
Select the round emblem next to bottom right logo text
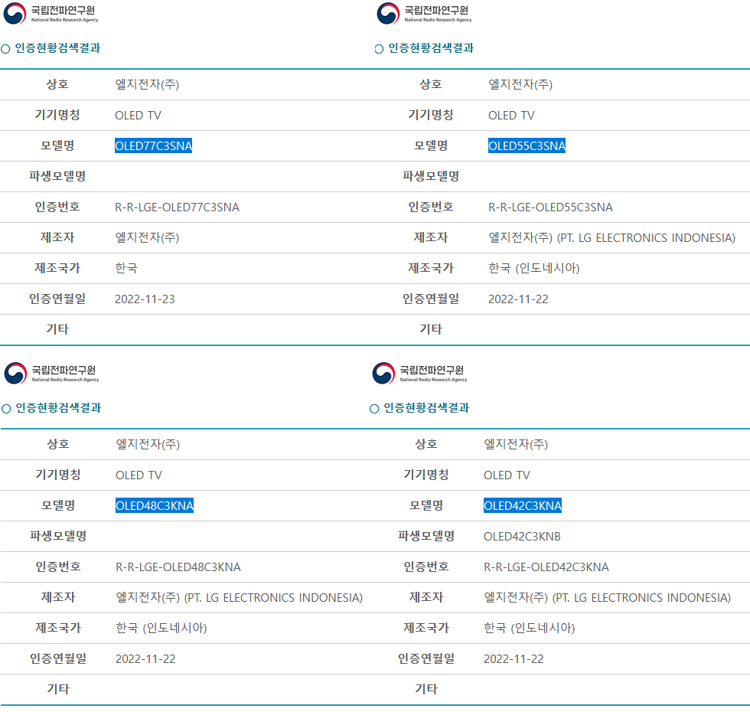click(383, 374)
